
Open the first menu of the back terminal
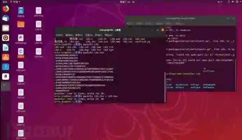[x=130, y=23]
